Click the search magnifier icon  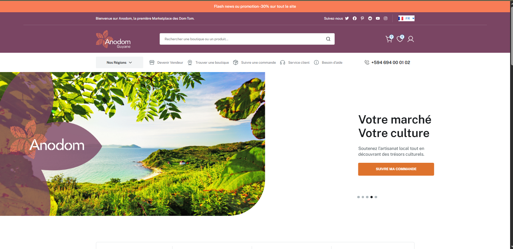(x=328, y=39)
